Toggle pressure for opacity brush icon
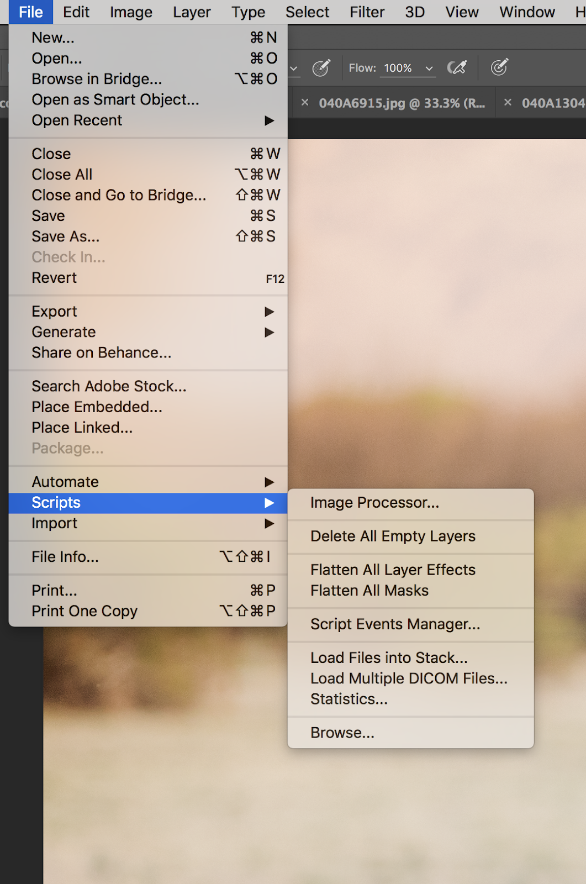This screenshot has width=586, height=884. point(321,68)
